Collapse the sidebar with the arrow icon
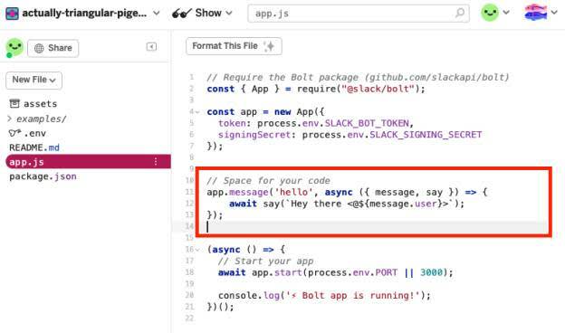The width and height of the screenshot is (565, 333). (x=151, y=47)
